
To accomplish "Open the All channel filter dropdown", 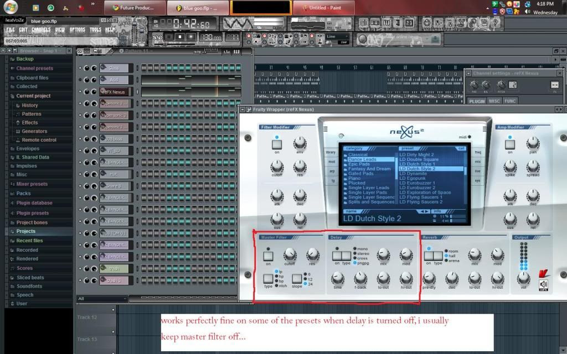I will click(x=102, y=299).
